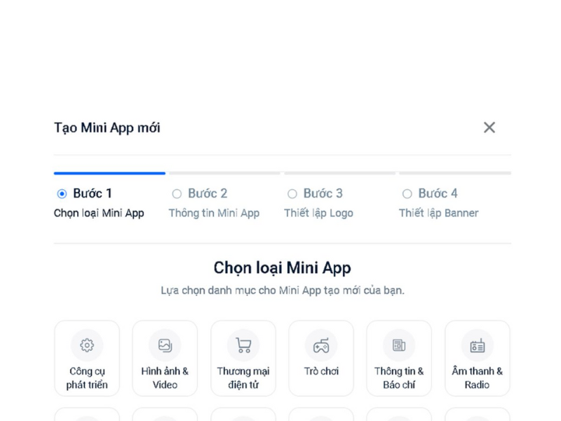Click the Trò chơi gamepad icon
The width and height of the screenshot is (561, 421).
tap(321, 345)
